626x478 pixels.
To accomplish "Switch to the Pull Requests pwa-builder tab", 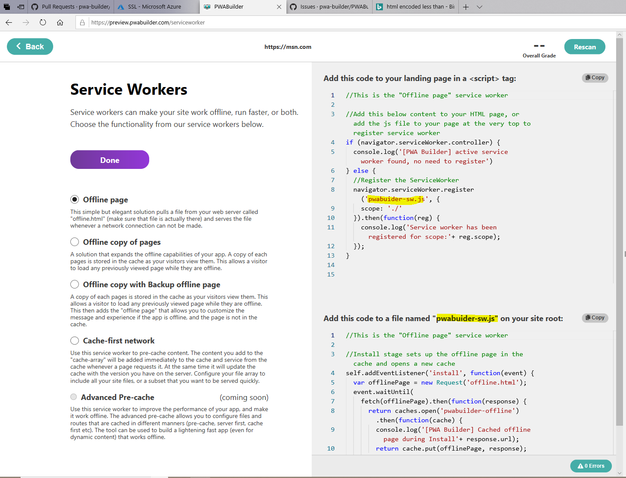I will pos(70,7).
